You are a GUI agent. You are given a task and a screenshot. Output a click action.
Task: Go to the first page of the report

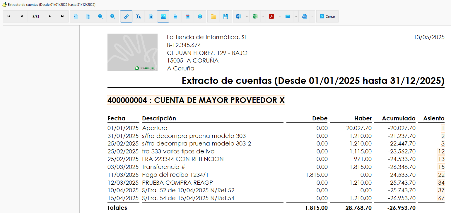click(x=9, y=16)
